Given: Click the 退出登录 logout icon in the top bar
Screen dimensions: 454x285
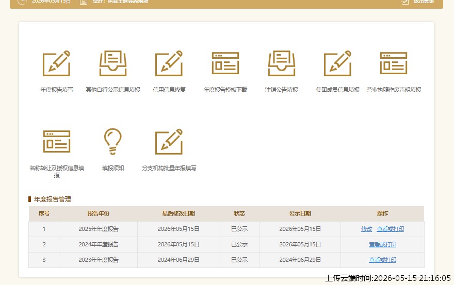Looking at the screenshot, I should [405, 2].
